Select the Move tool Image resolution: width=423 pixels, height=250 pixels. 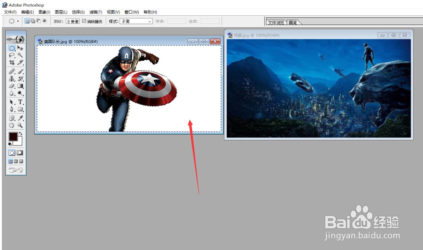point(20,48)
